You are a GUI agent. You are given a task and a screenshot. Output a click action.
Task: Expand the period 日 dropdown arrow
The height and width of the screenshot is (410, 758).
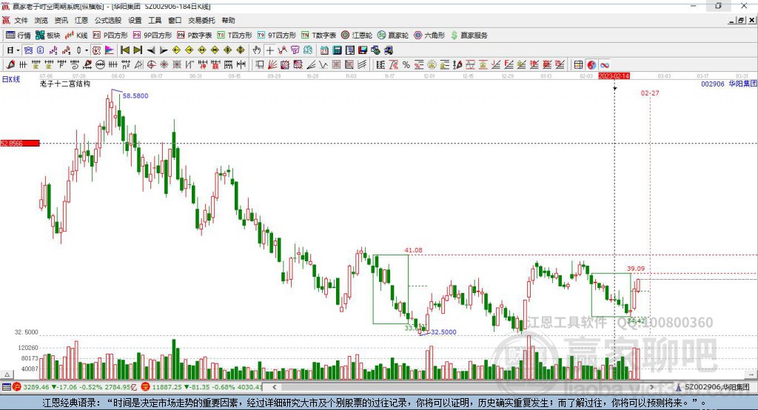pos(18,50)
